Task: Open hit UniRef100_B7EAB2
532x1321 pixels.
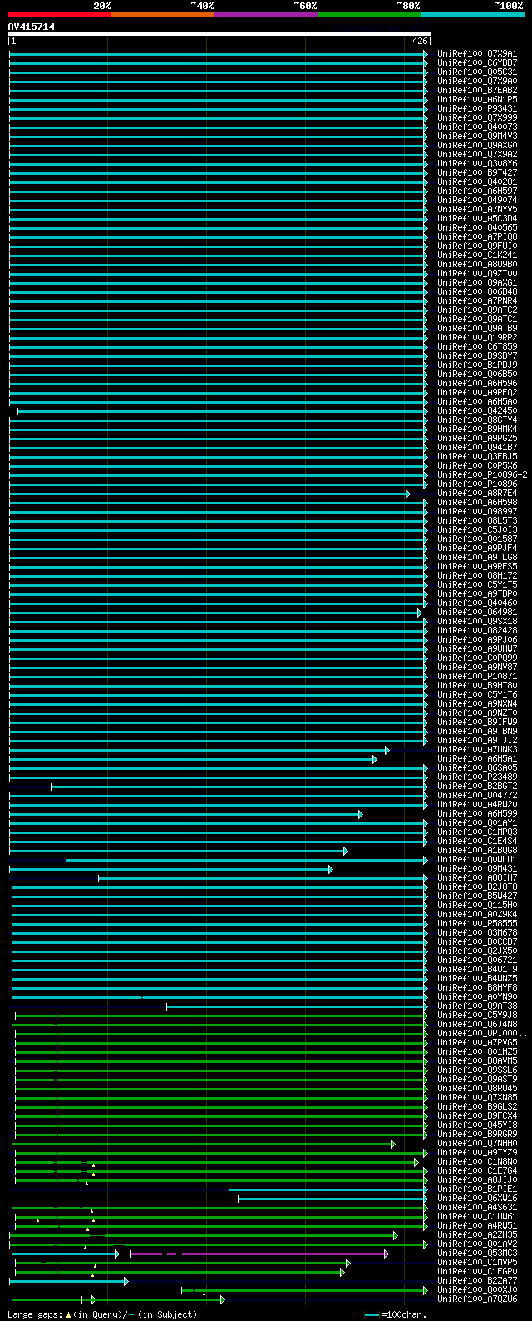Action: point(477,91)
